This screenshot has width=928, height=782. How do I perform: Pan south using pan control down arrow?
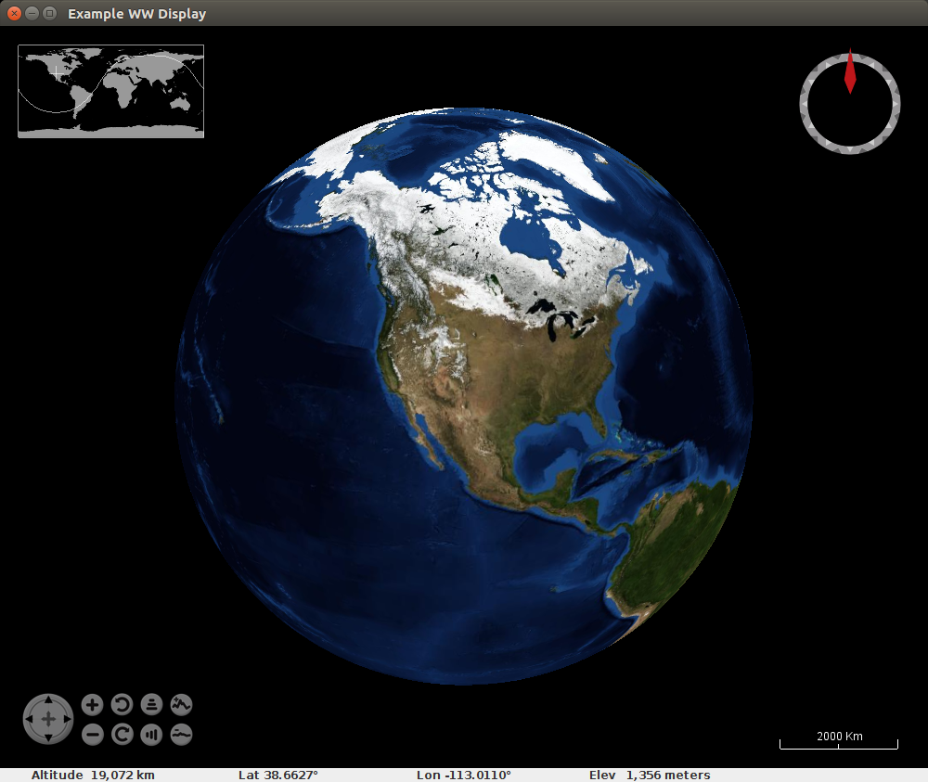click(x=48, y=737)
